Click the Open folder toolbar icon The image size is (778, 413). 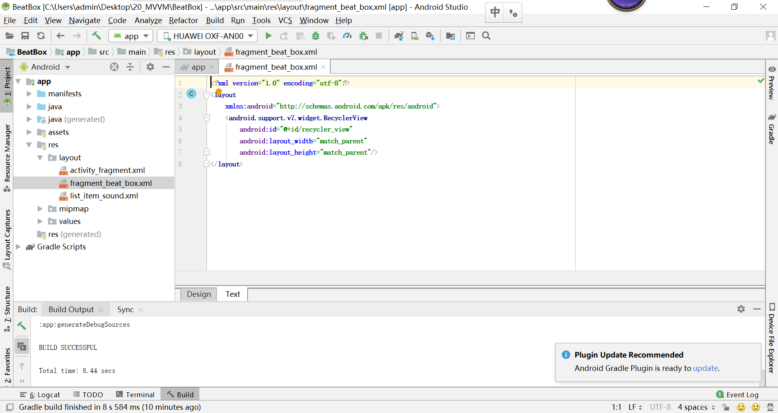pyautogui.click(x=10, y=36)
